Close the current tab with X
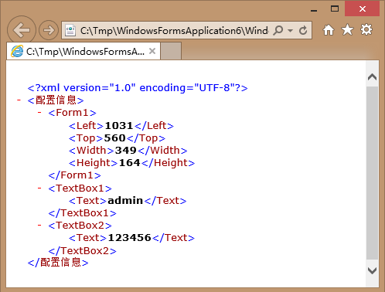The height and width of the screenshot is (292, 385). 152,51
